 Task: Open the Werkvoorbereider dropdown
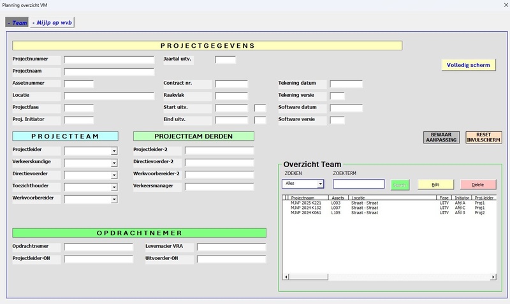click(114, 199)
